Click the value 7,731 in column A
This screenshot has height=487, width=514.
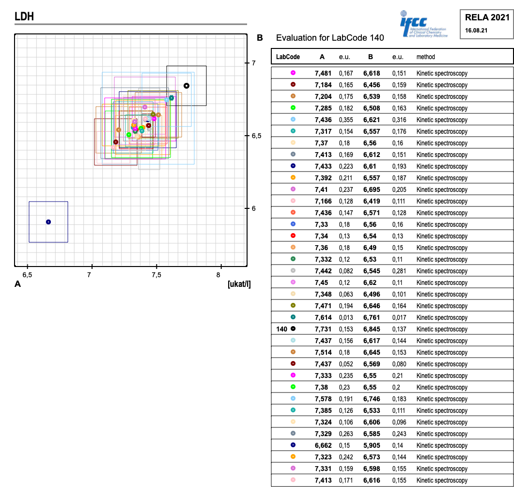click(x=323, y=329)
